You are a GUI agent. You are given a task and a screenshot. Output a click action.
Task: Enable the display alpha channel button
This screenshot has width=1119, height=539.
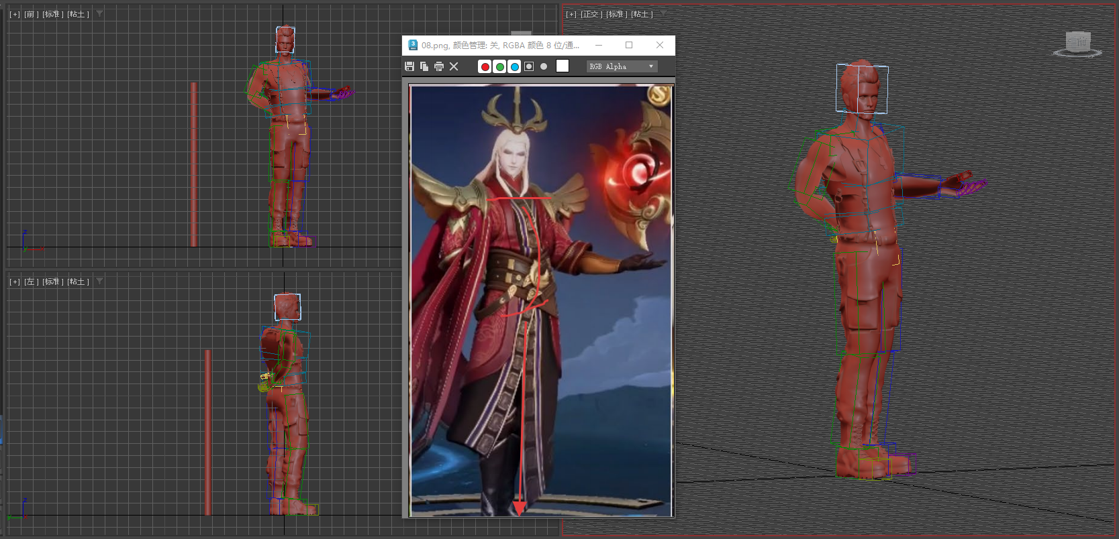click(x=529, y=66)
